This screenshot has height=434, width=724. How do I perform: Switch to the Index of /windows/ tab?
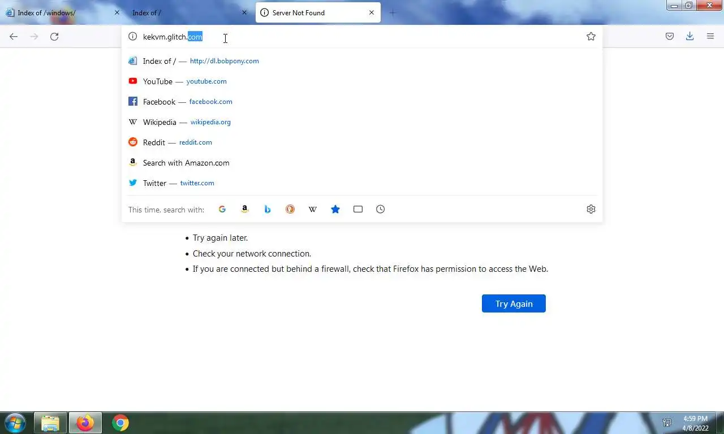pos(62,12)
